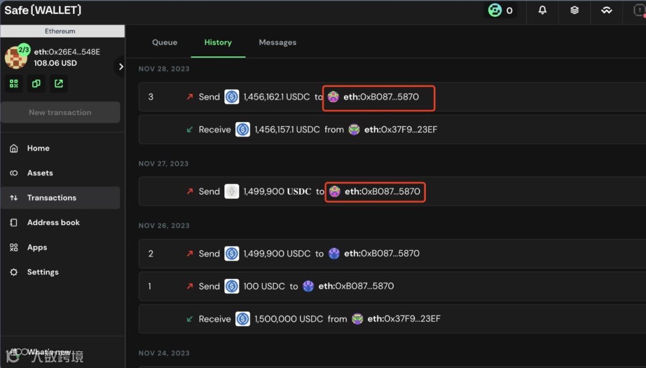Open the notifications bell
The image size is (646, 368).
[x=543, y=10]
